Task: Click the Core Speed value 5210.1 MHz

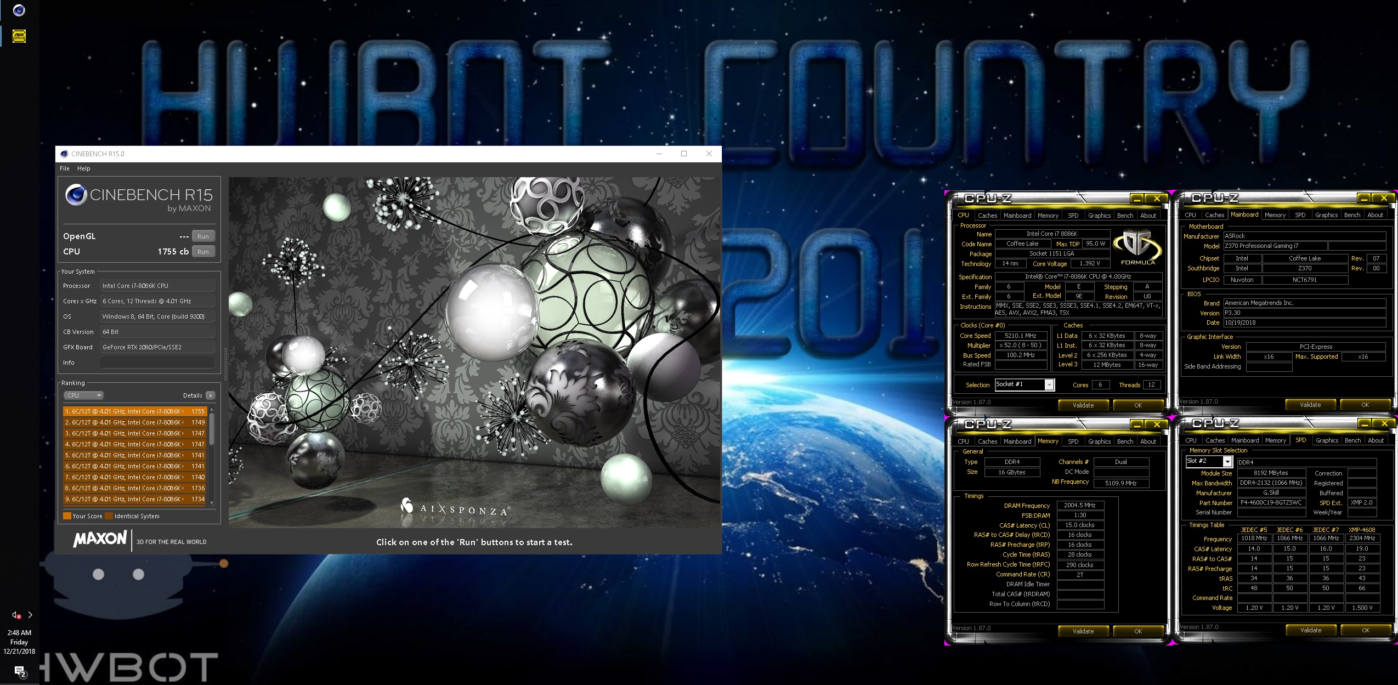Action: (1020, 336)
